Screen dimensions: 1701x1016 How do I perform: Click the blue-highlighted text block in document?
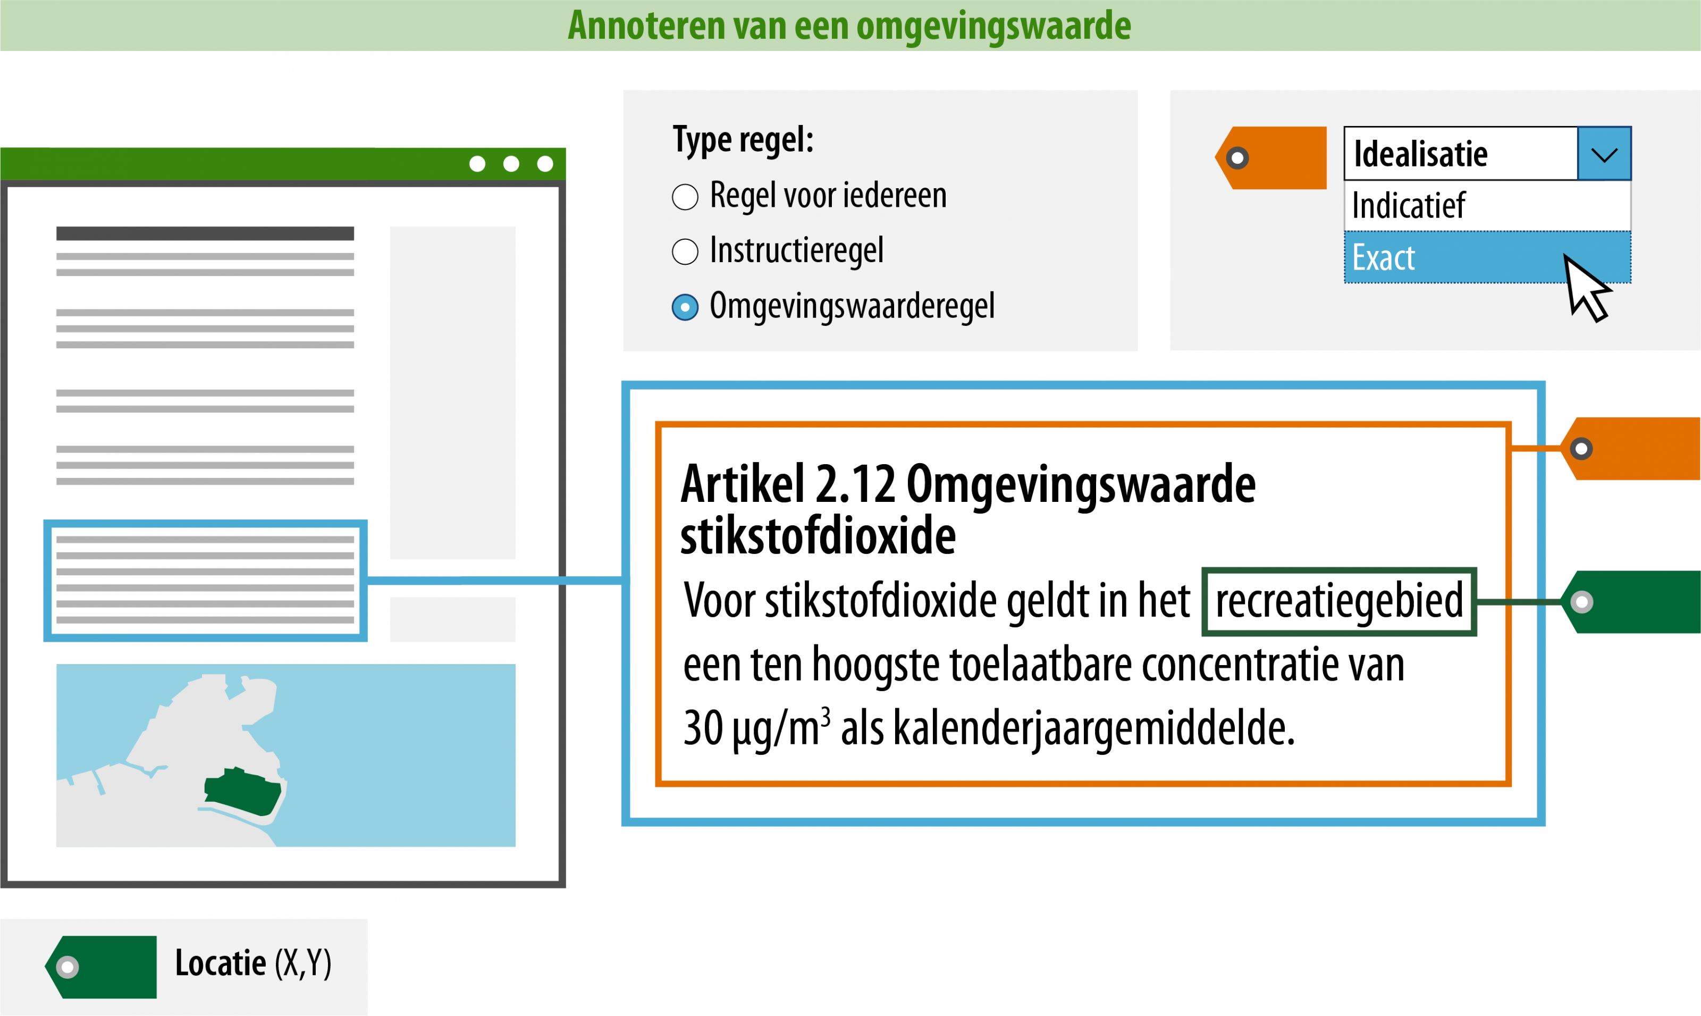click(205, 580)
